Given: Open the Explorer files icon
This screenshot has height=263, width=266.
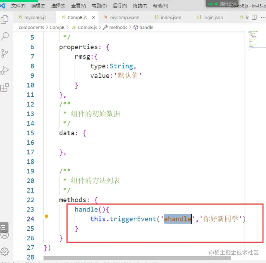Looking at the screenshot, I should pos(5,19).
